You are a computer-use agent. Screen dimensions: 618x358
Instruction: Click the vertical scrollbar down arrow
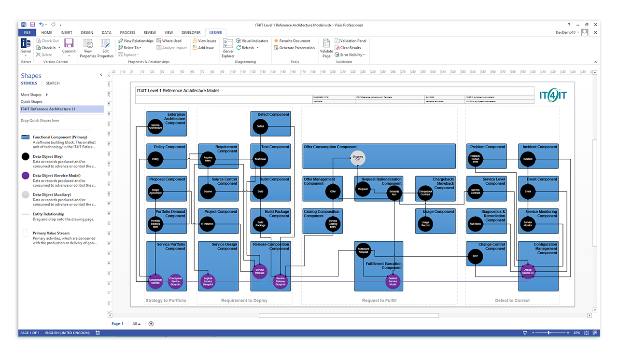(595, 310)
